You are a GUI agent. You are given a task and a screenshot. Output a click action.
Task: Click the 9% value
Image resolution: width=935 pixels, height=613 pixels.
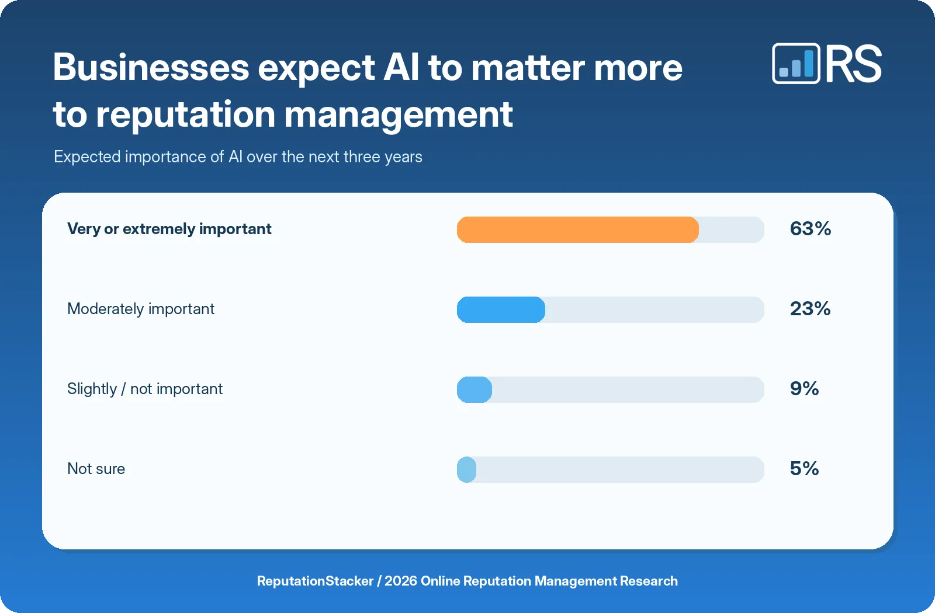tap(804, 389)
